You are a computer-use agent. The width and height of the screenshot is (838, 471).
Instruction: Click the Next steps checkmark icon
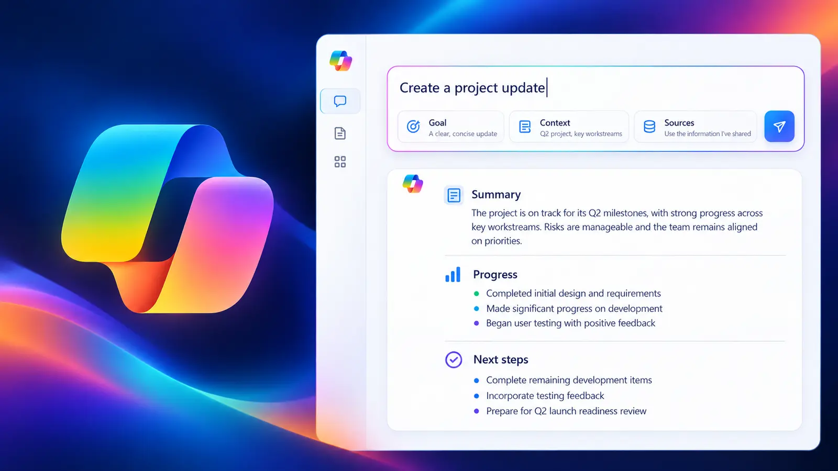pyautogui.click(x=454, y=360)
